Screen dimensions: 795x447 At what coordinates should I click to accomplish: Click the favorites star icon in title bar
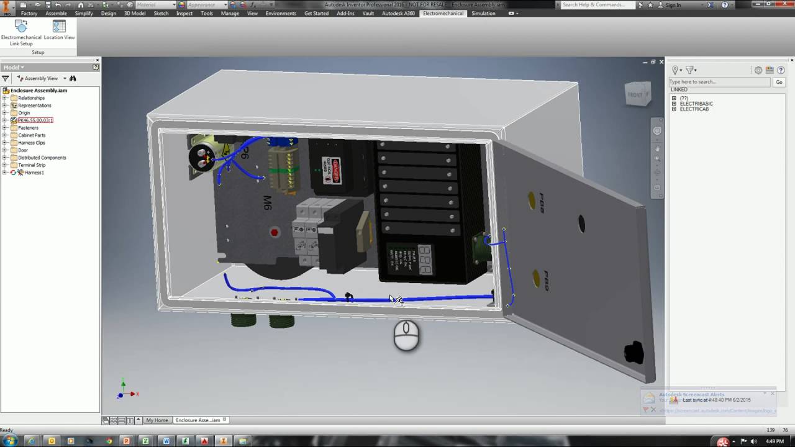coord(650,4)
